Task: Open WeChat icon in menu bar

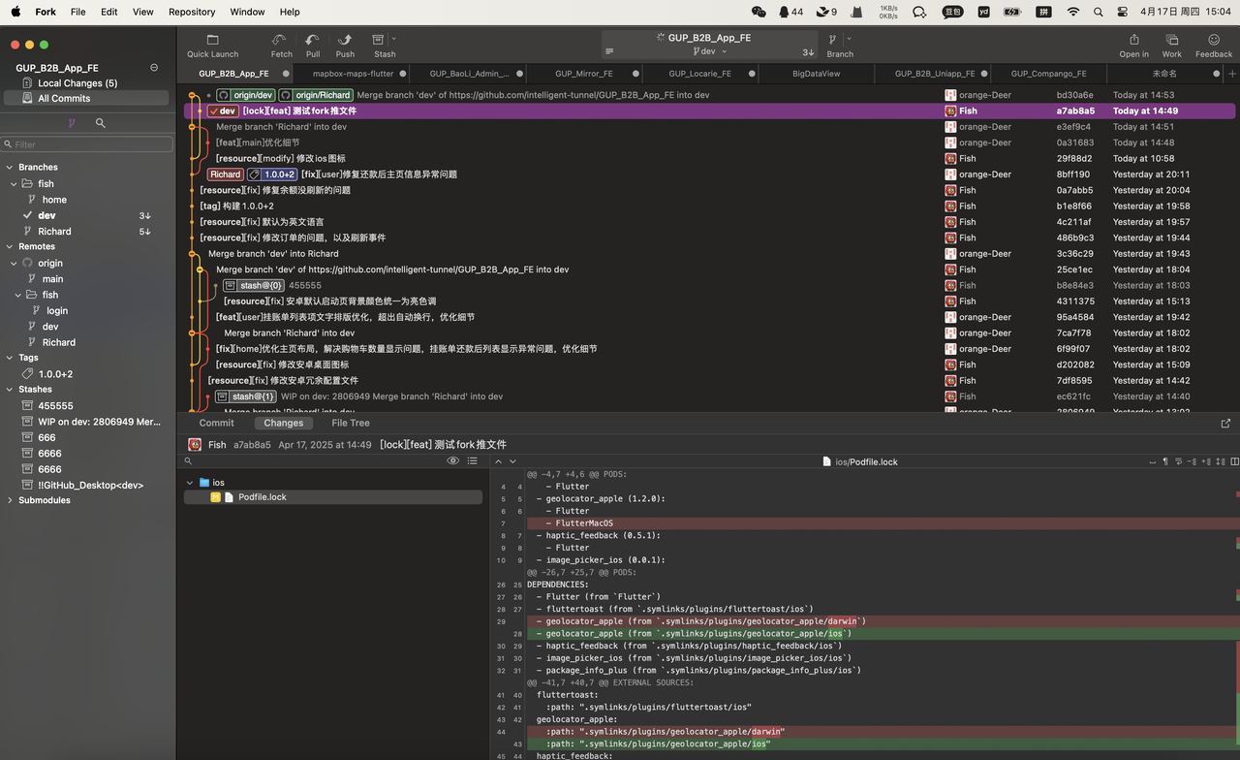Action: click(x=759, y=12)
